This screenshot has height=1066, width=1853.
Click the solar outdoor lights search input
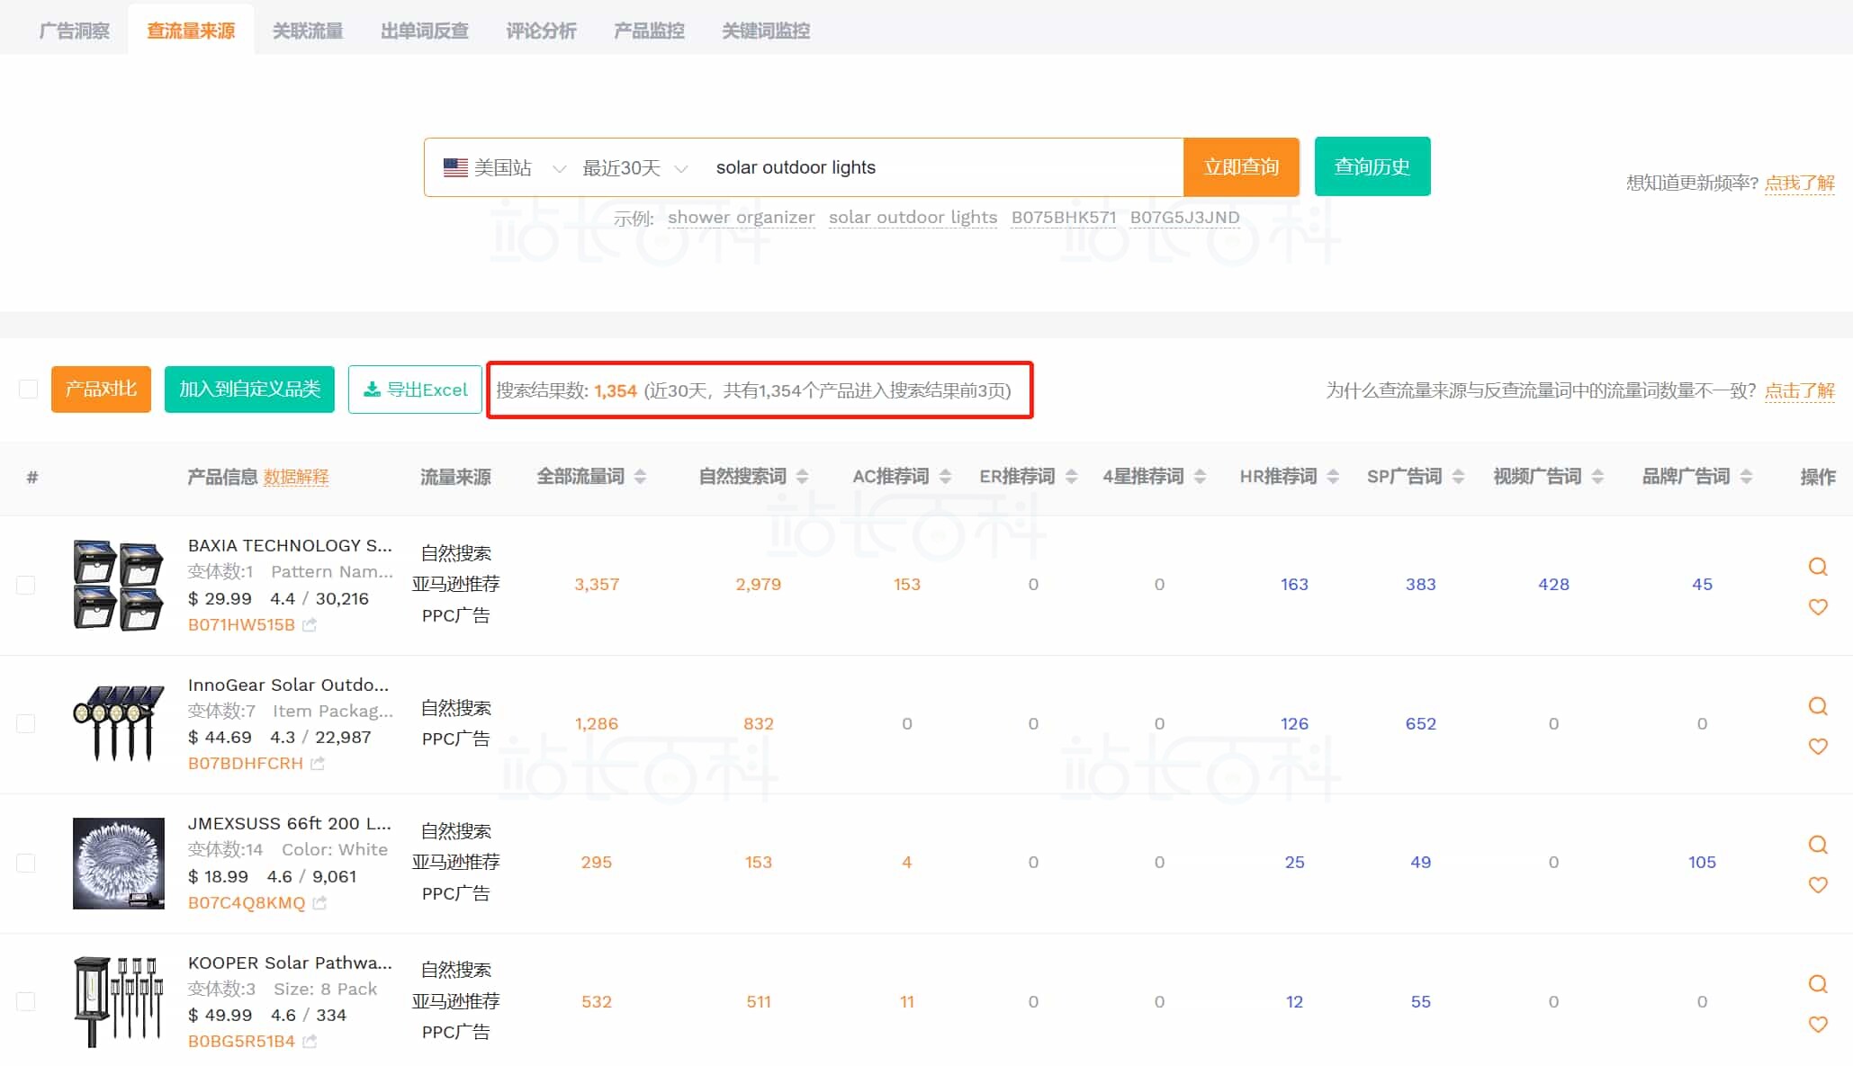[900, 166]
